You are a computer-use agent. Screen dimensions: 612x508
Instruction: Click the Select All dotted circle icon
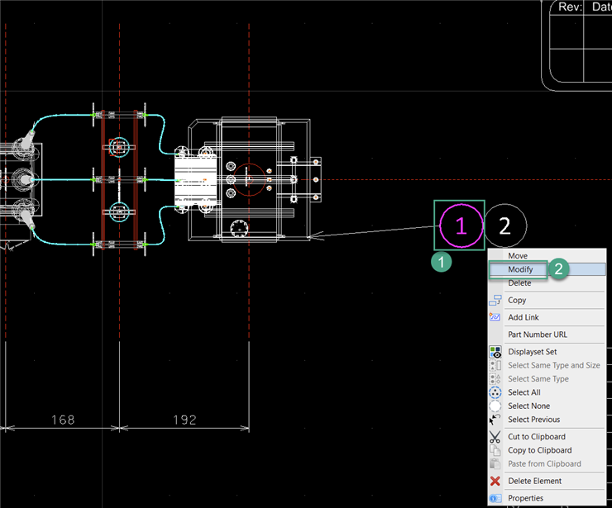click(495, 392)
